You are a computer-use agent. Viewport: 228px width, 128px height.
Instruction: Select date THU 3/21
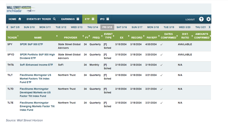click(x=200, y=27)
